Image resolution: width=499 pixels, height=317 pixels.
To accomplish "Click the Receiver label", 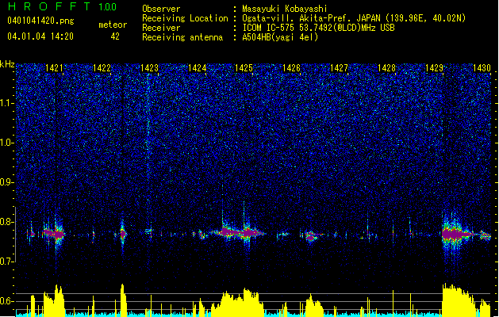I will (x=161, y=28).
